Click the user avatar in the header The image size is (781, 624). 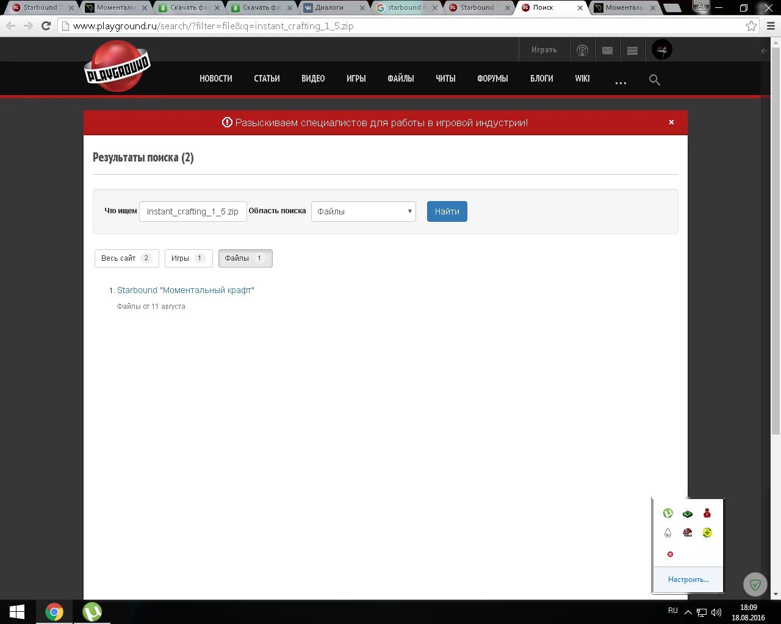(662, 50)
